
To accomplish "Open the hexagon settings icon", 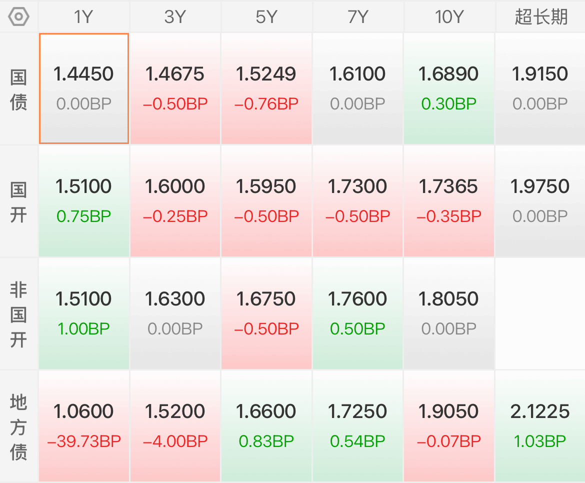I will [x=18, y=17].
